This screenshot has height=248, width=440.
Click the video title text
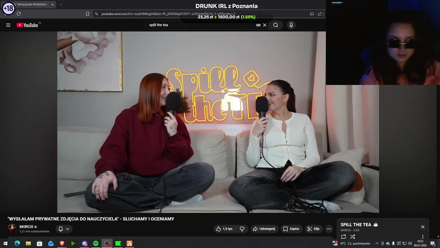click(x=91, y=219)
